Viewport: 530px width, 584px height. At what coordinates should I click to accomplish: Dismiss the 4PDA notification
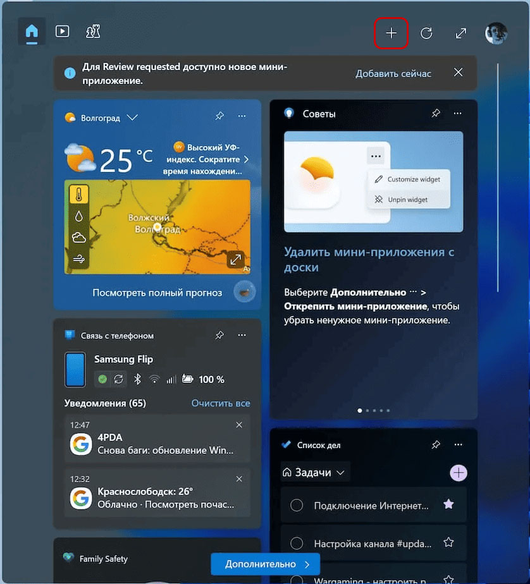[x=239, y=425]
